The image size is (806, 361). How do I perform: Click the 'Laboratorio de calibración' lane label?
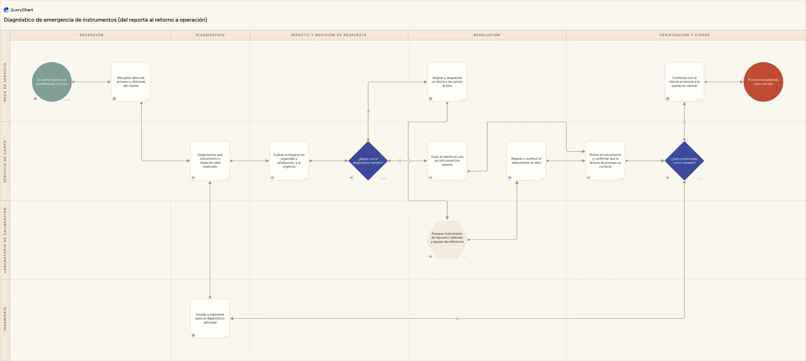[5, 240]
